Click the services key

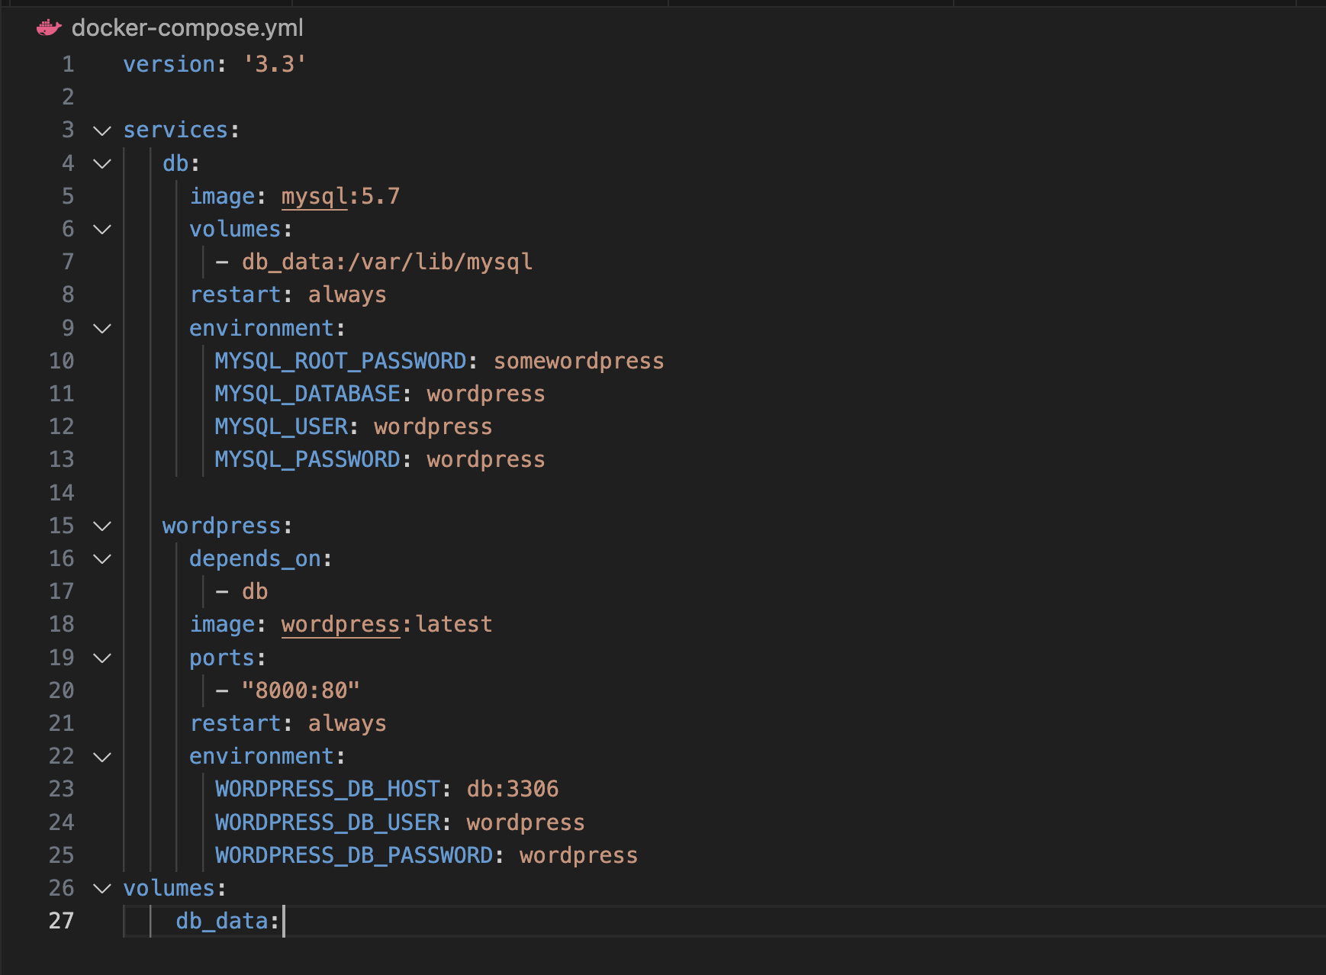[x=175, y=130]
